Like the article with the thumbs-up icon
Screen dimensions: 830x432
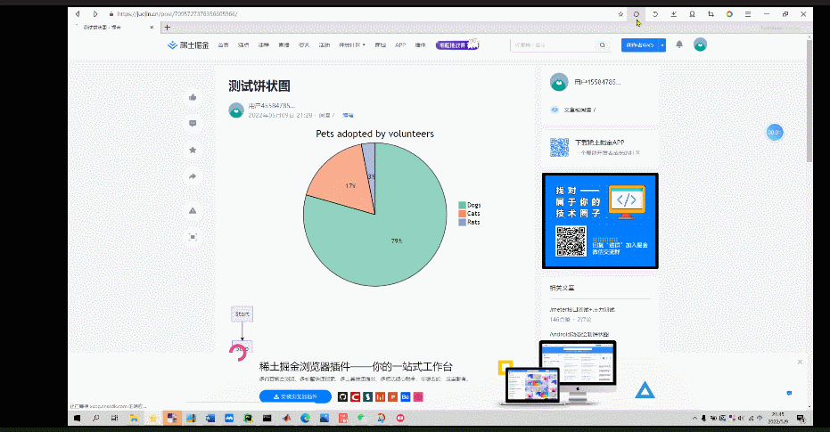pyautogui.click(x=193, y=97)
